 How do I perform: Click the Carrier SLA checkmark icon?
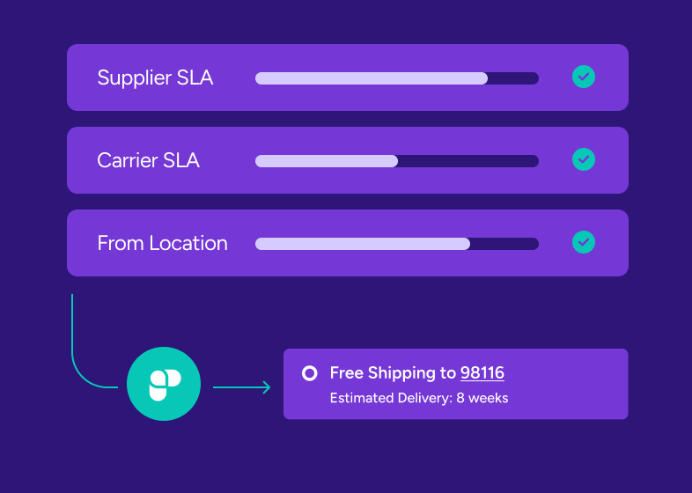583,159
